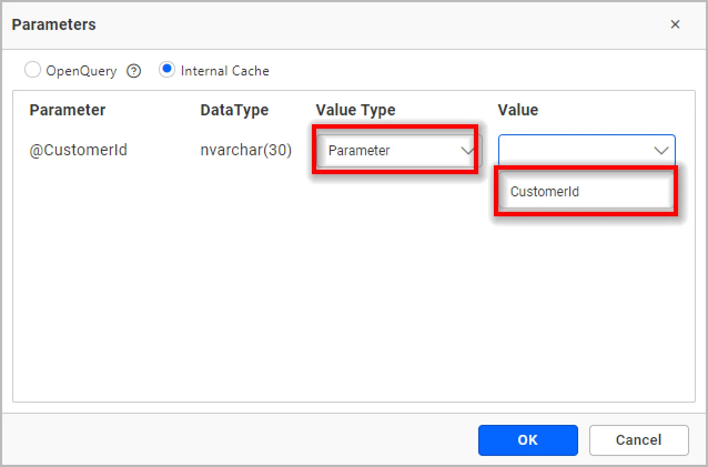Cancel the Parameters dialog
The height and width of the screenshot is (467, 708).
coord(638,440)
